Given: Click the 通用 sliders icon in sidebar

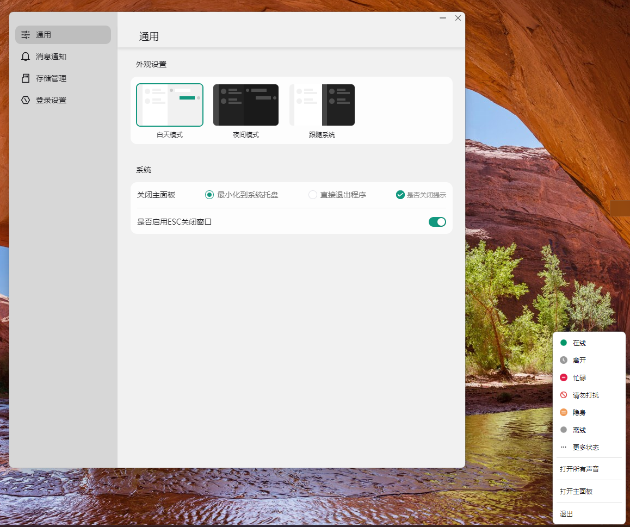Looking at the screenshot, I should [x=26, y=35].
